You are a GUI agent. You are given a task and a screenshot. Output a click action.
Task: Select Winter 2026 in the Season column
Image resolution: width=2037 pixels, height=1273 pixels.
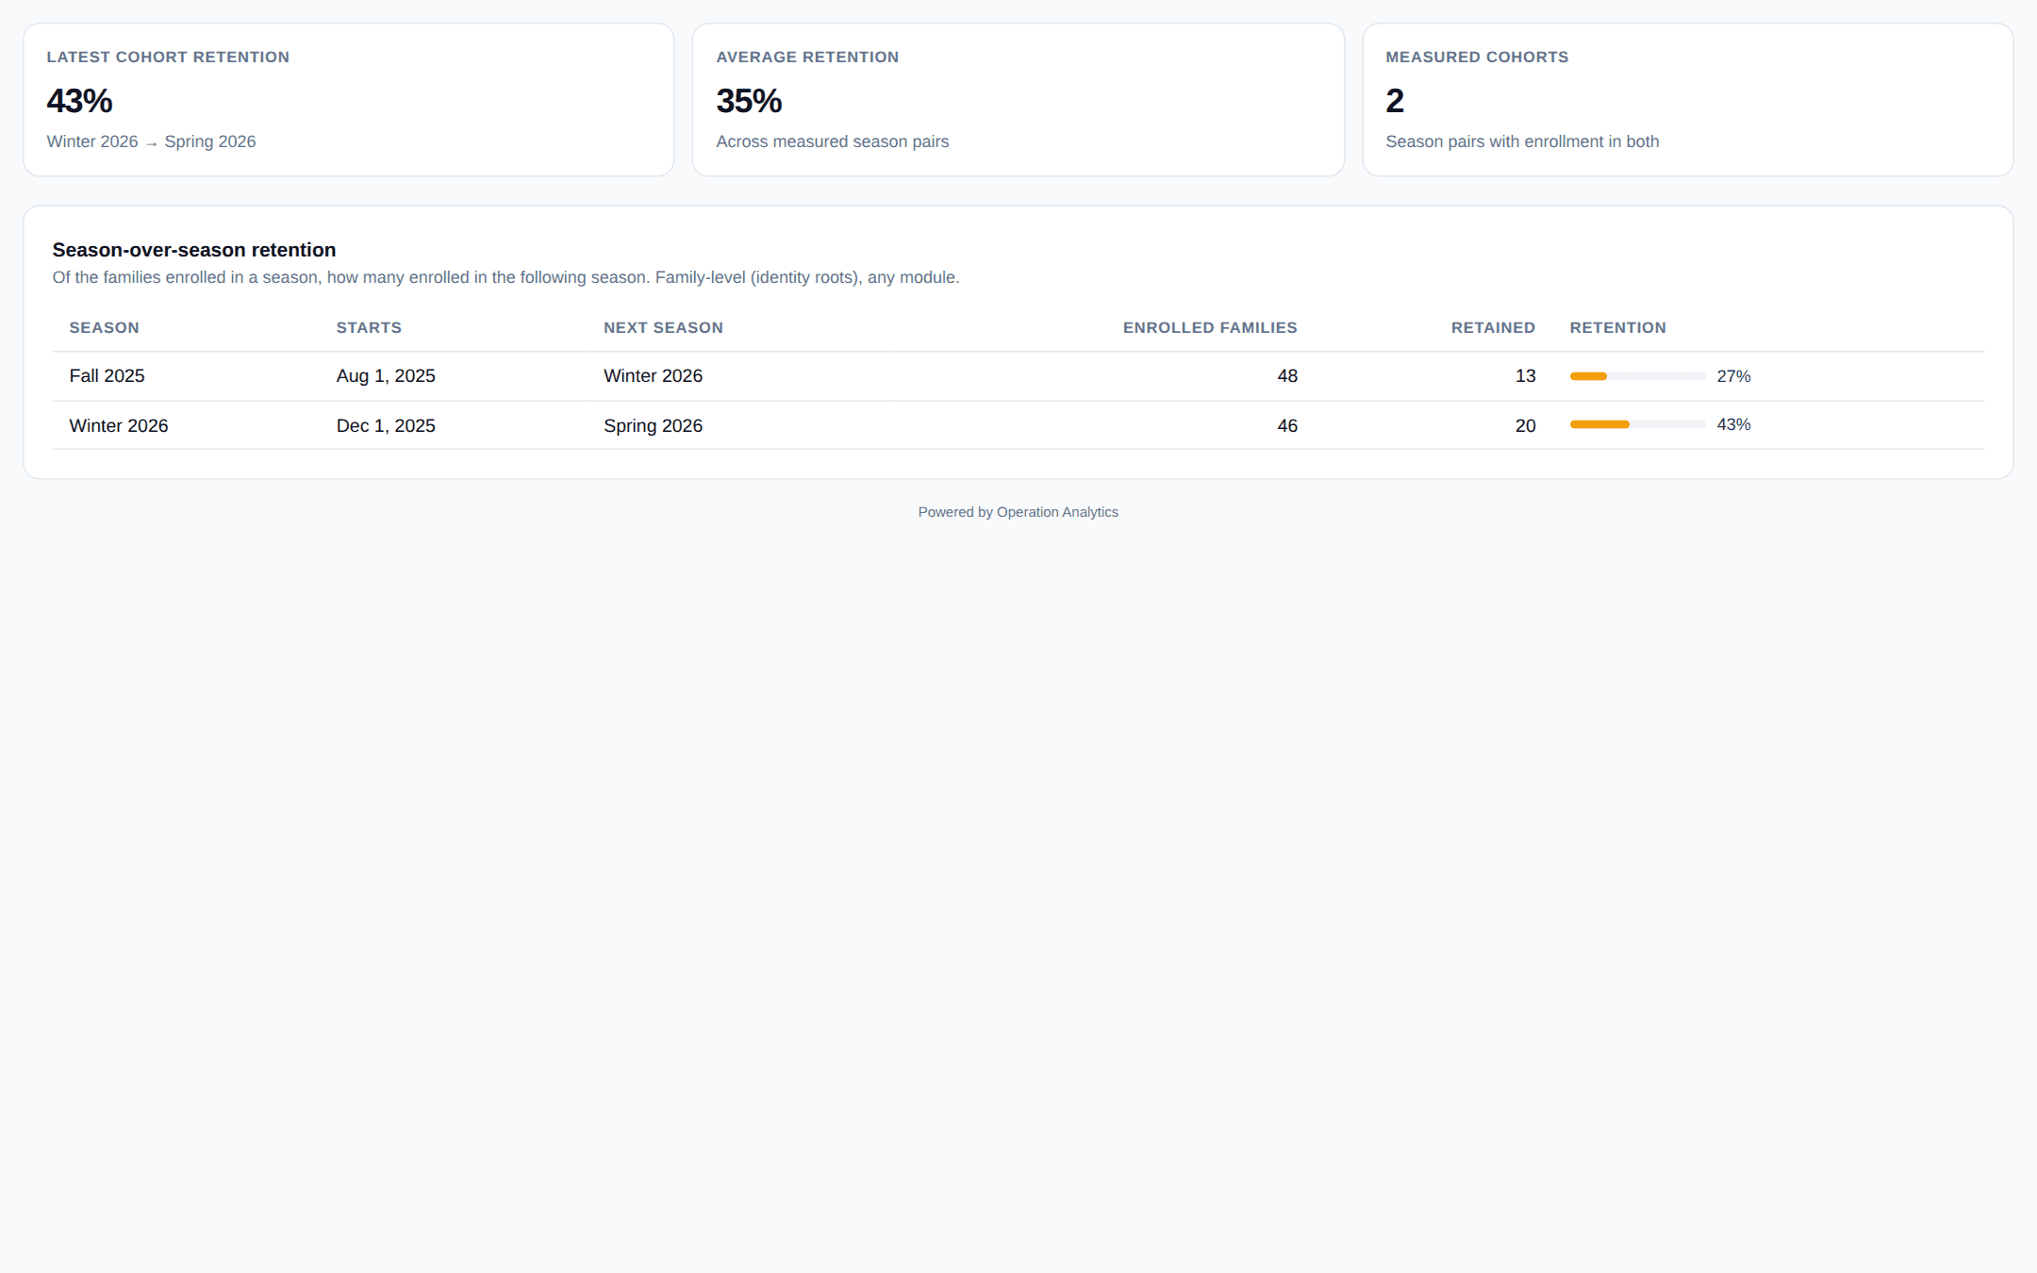[119, 425]
